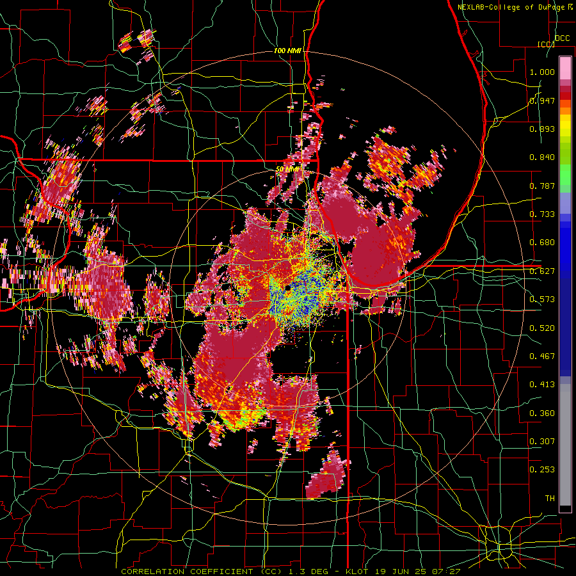This screenshot has width=576, height=576.
Task: Click the 0.840 legend value
Action: click(x=542, y=157)
